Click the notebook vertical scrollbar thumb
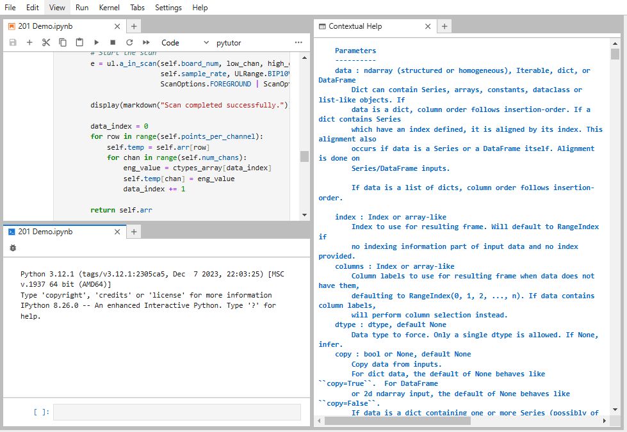The image size is (627, 432). 304,156
